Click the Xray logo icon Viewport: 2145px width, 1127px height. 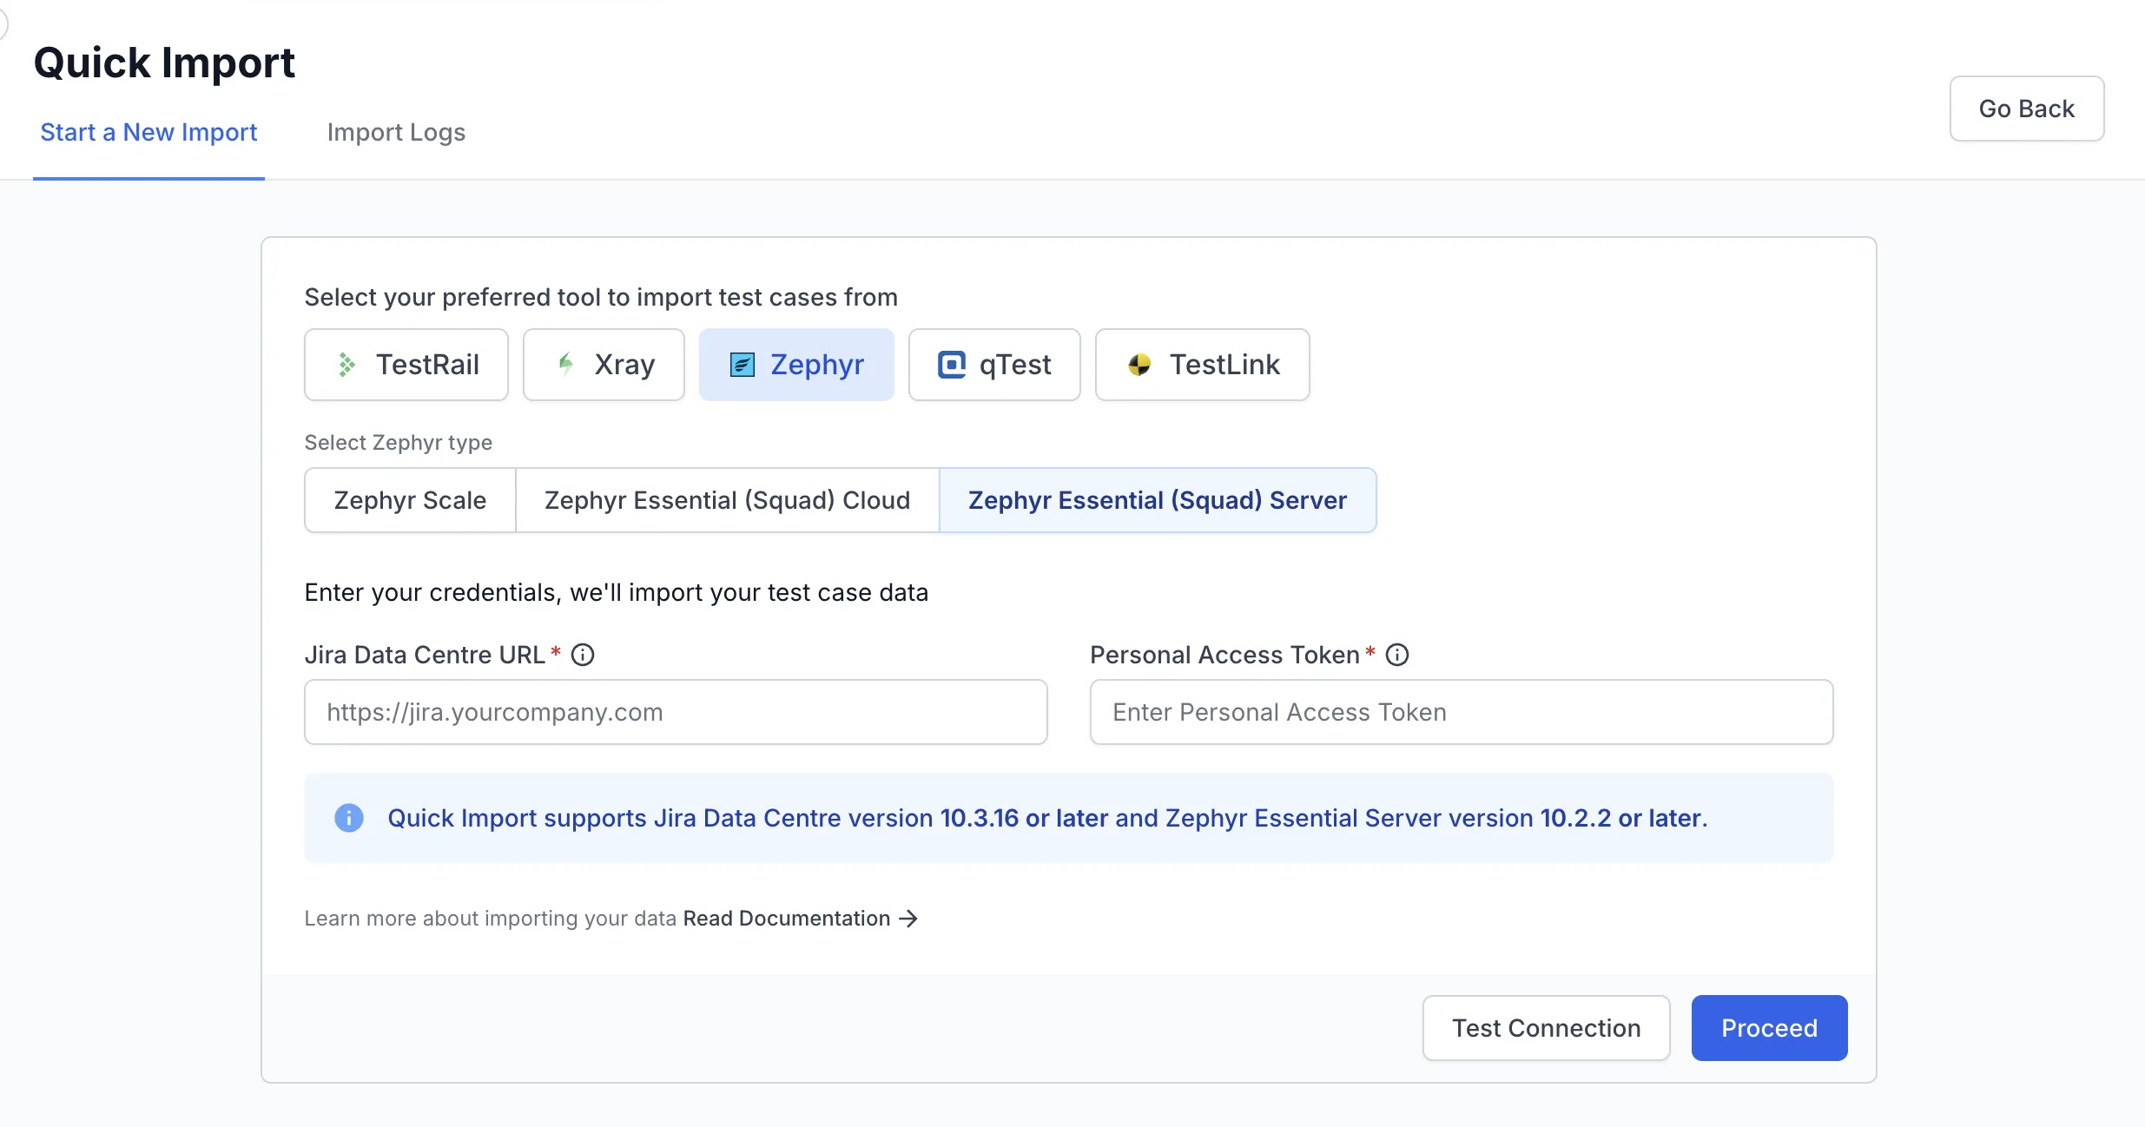(565, 365)
